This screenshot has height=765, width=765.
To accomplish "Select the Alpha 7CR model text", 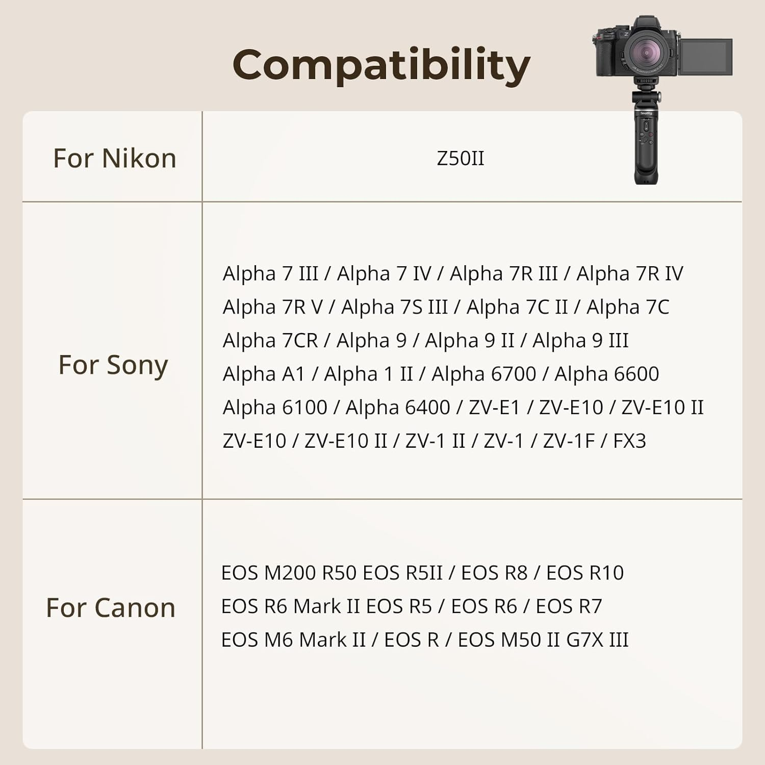I will [270, 341].
